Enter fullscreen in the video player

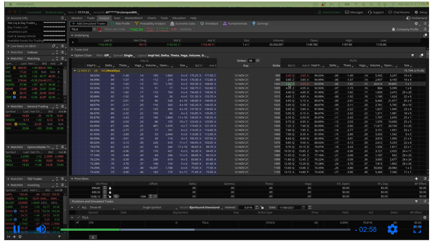point(417,229)
